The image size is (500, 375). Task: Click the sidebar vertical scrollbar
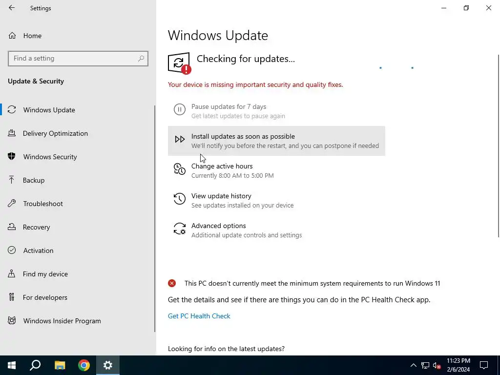[x=155, y=219]
